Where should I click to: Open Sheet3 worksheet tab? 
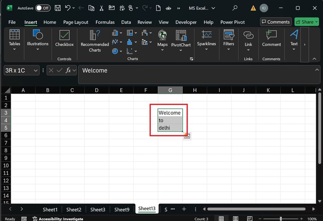(x=97, y=209)
